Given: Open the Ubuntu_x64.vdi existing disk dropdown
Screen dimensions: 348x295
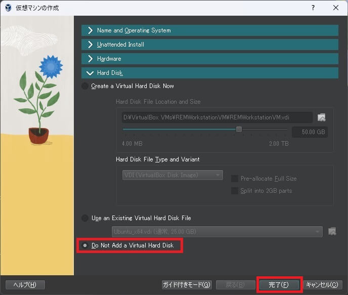Looking at the screenshot, I should click(x=217, y=232).
